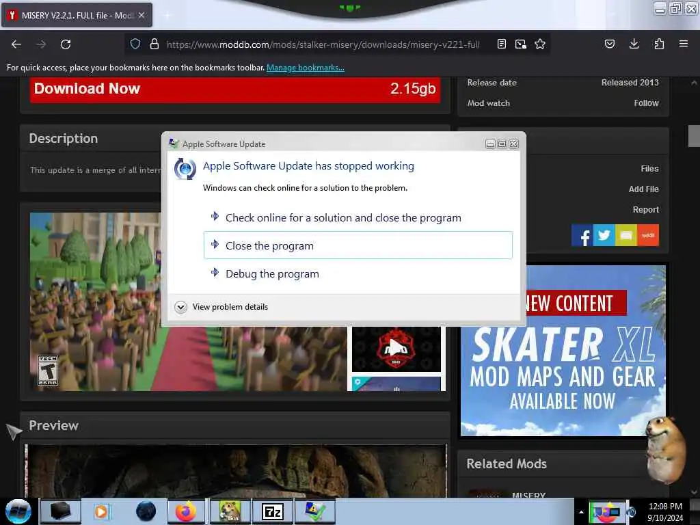
Task: Choose Check online for a solution option
Action: (358, 217)
